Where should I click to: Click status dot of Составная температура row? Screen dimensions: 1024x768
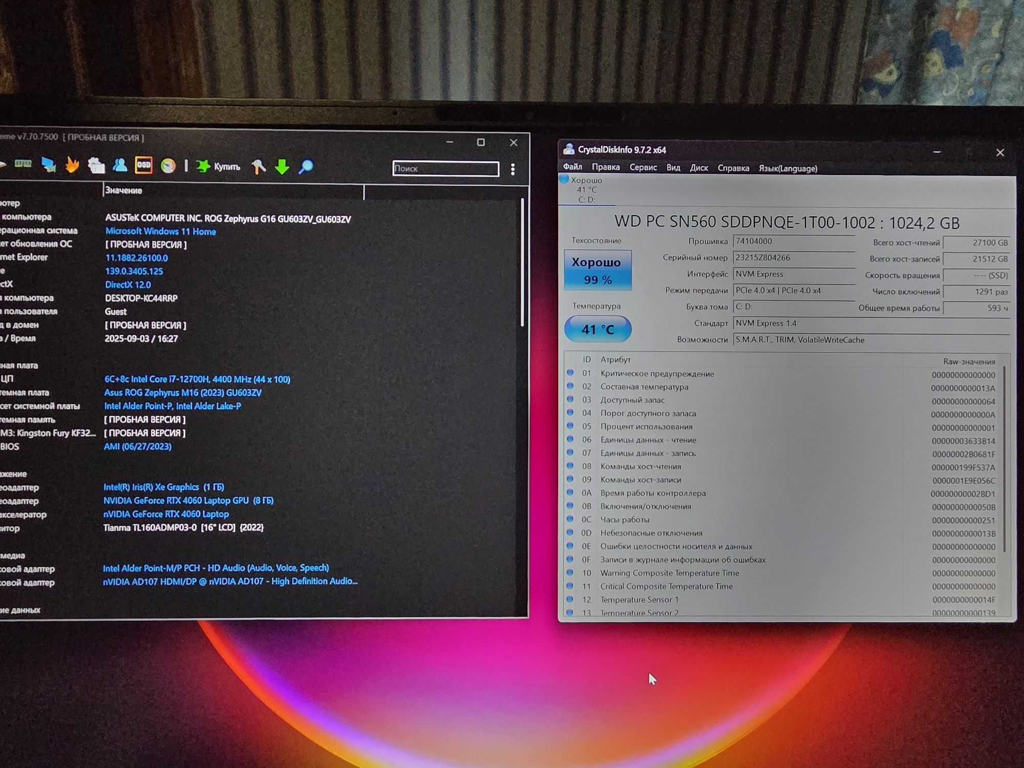coord(570,386)
